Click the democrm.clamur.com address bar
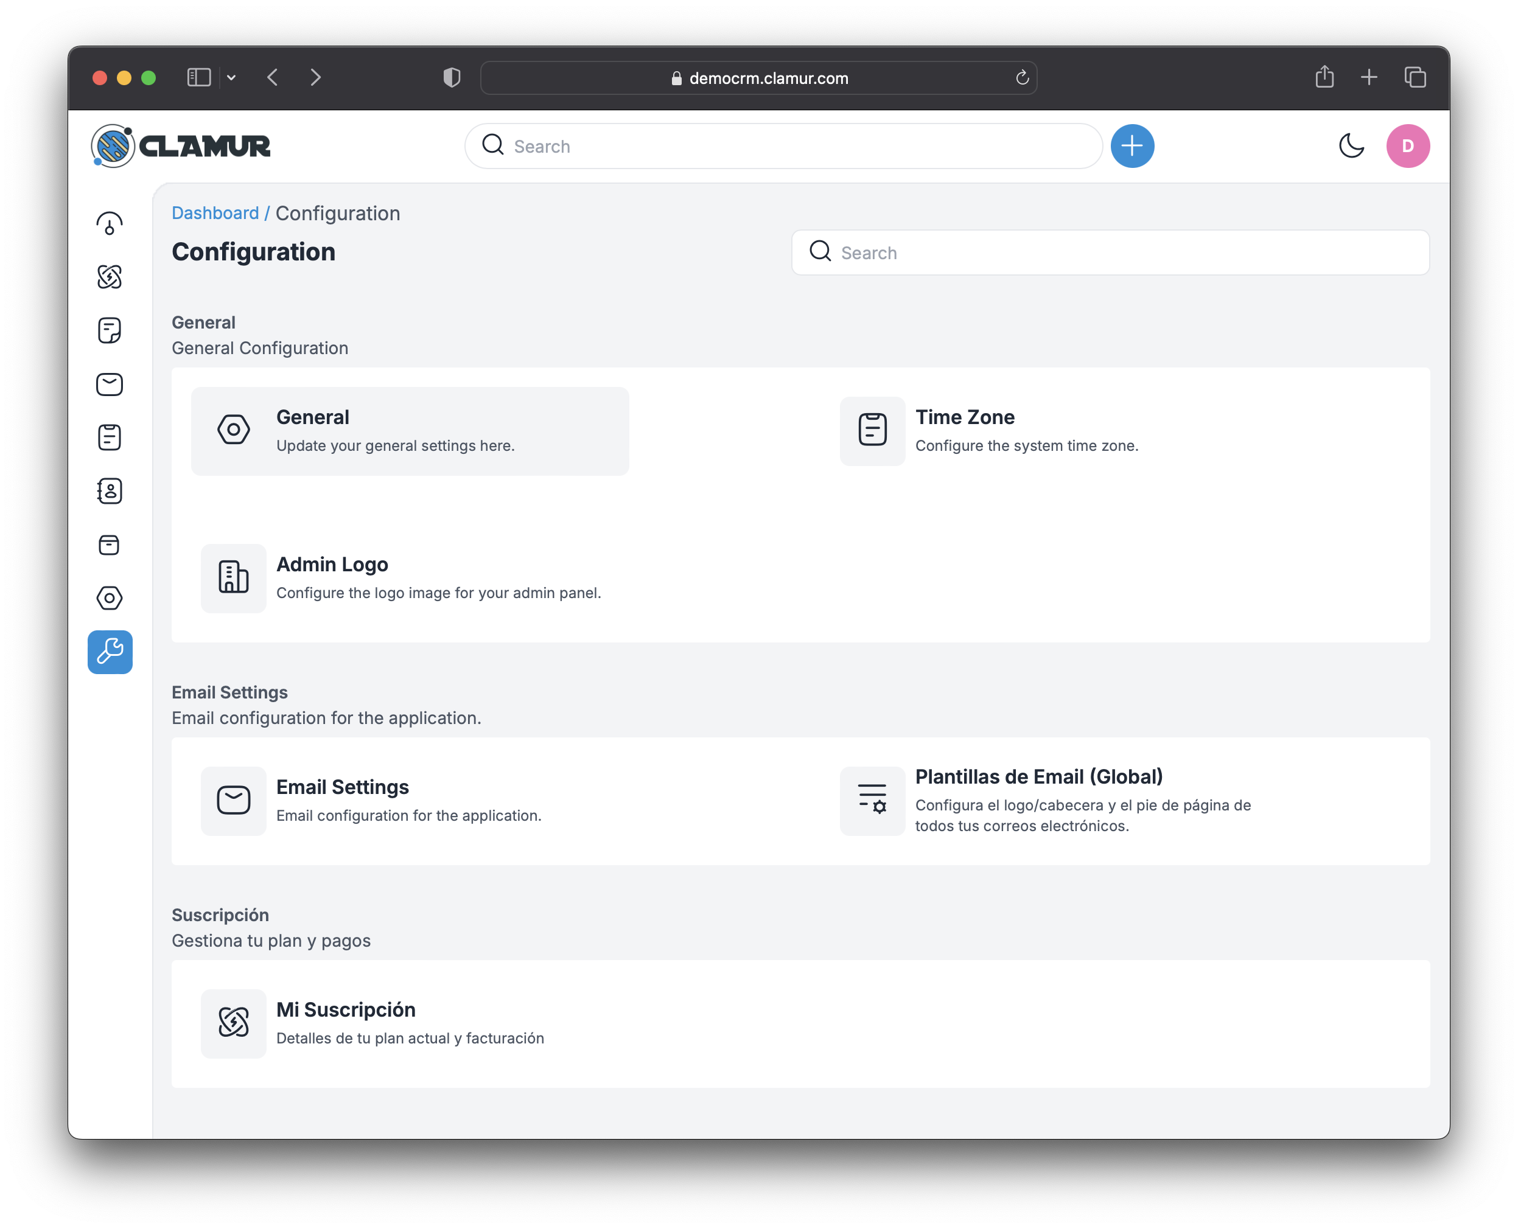The image size is (1518, 1229). [758, 78]
